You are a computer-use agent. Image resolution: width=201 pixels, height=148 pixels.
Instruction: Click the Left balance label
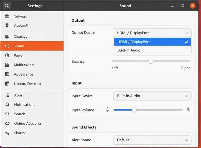click(115, 68)
